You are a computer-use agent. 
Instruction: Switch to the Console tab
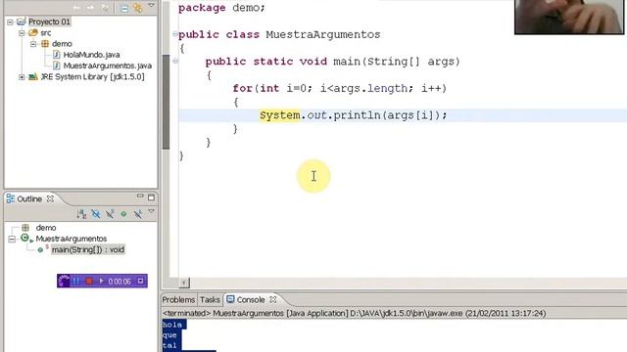tap(251, 300)
